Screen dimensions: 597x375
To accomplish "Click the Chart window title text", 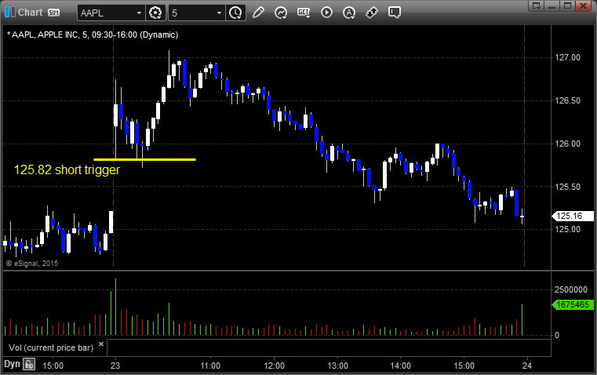I will coord(31,13).
